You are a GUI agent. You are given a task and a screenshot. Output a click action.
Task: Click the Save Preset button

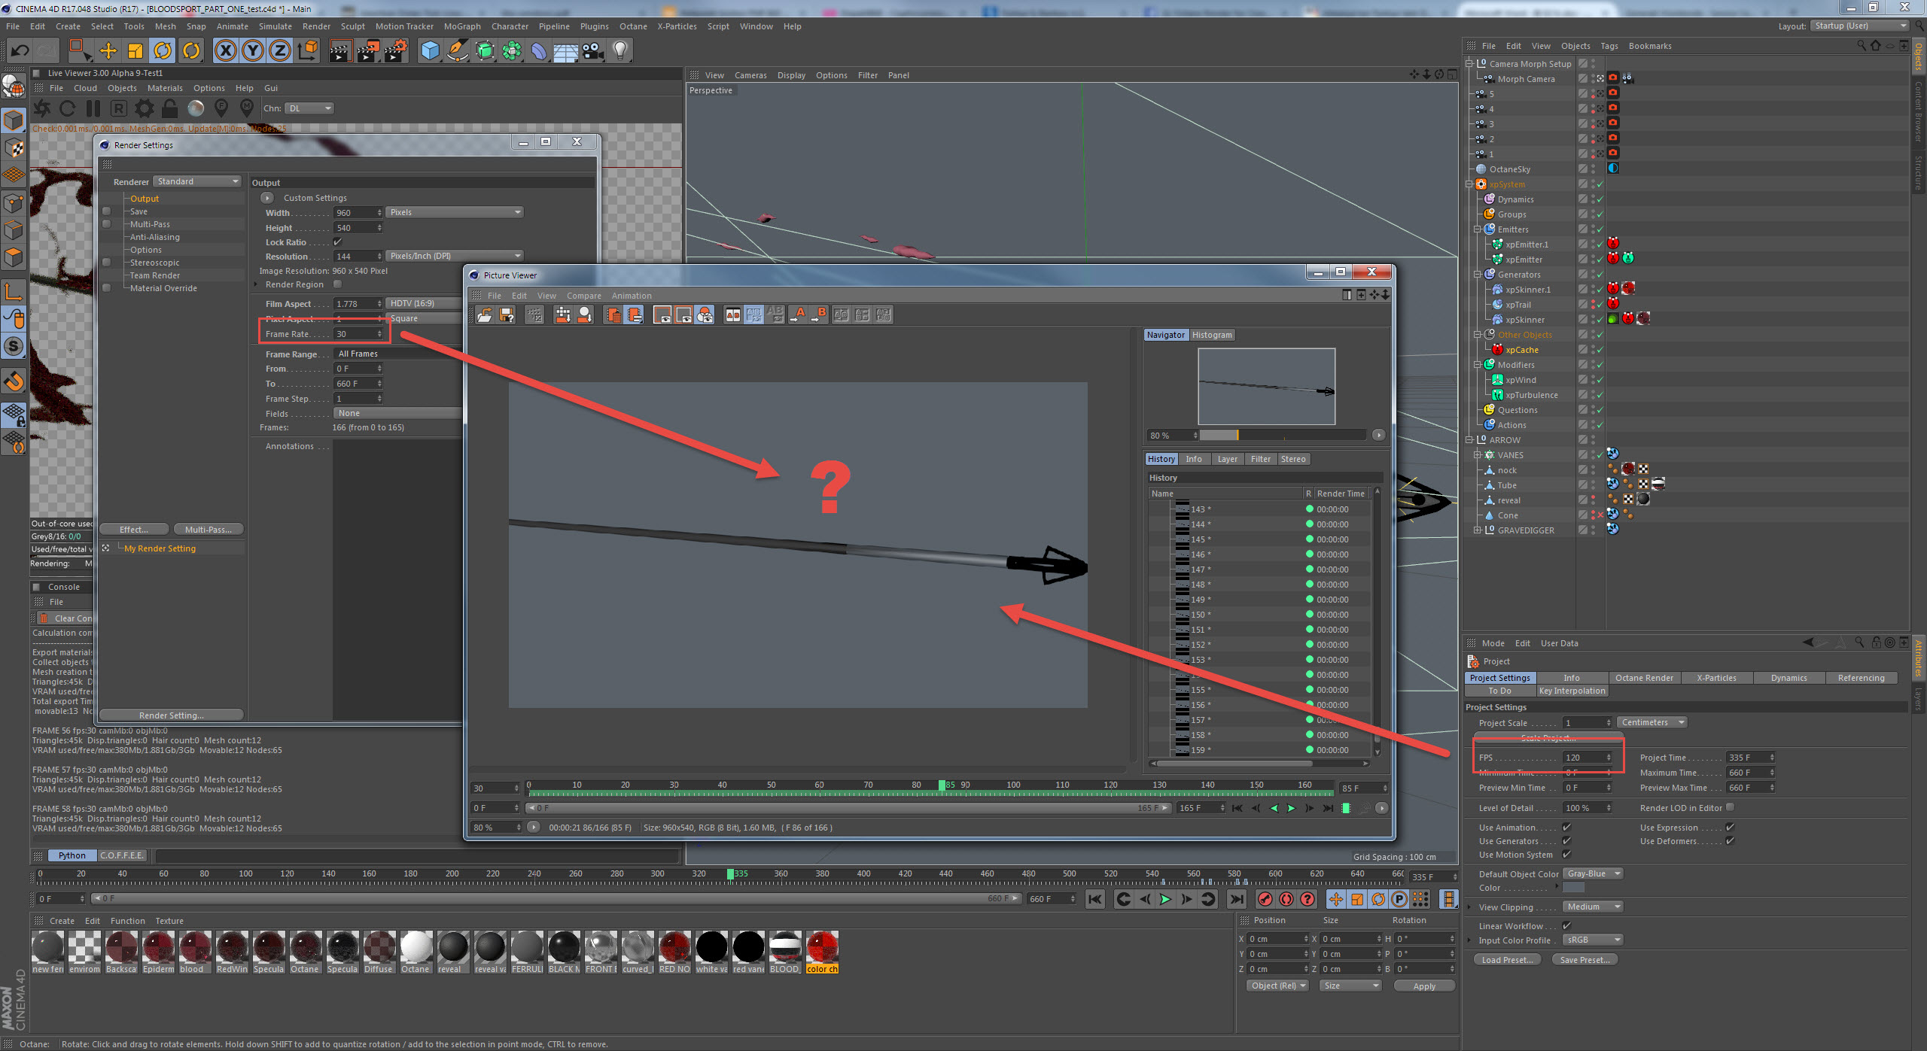click(x=1585, y=960)
